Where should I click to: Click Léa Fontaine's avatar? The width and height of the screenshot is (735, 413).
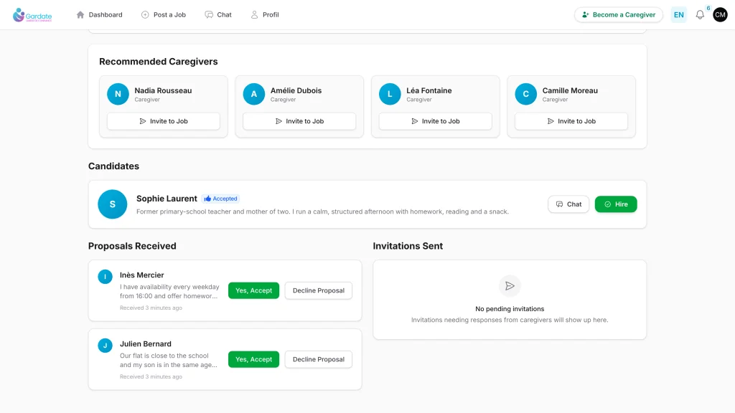coord(390,94)
